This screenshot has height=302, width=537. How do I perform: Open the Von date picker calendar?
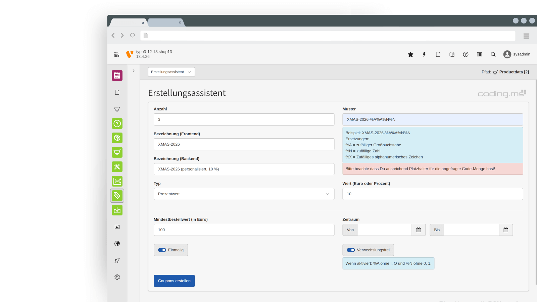click(419, 230)
